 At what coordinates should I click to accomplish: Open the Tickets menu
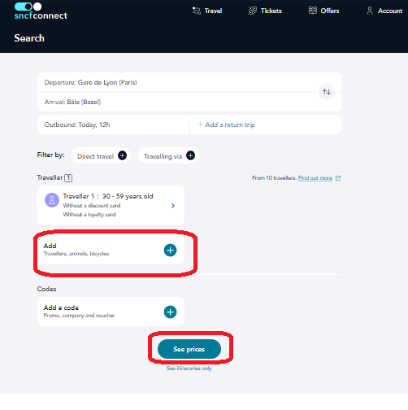tap(265, 11)
